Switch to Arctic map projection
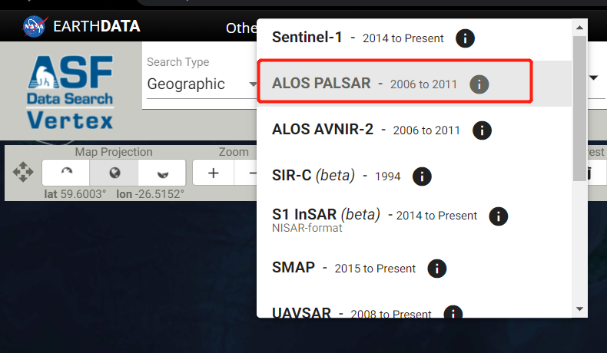Image resolution: width=607 pixels, height=353 pixels. [x=65, y=173]
